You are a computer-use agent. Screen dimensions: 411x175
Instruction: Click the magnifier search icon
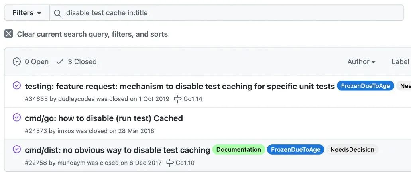57,13
